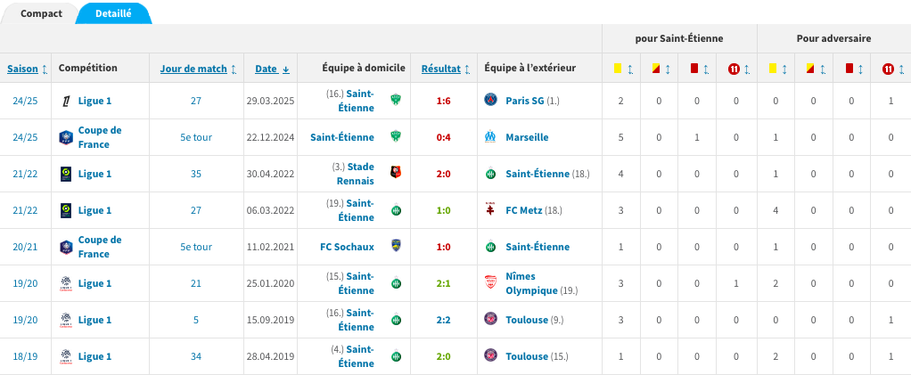Screen dimensions: 911x375
Task: Click the Stade Rennais crest icon
Action: click(396, 174)
